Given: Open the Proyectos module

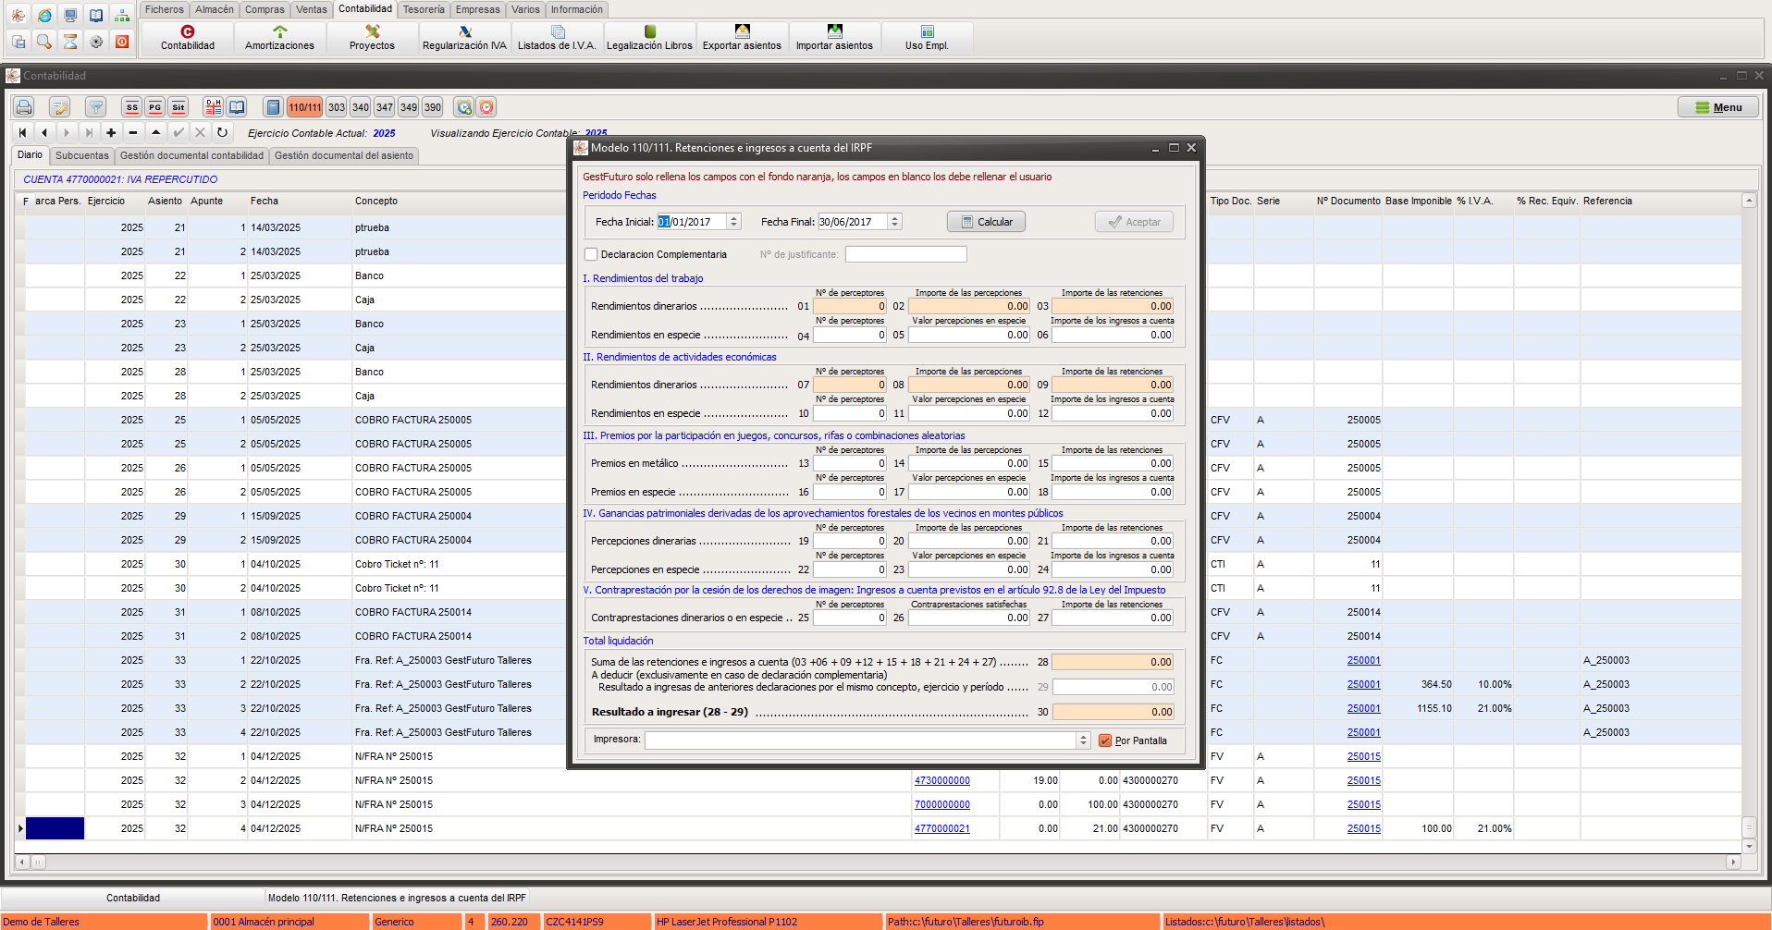Looking at the screenshot, I should pos(372,38).
